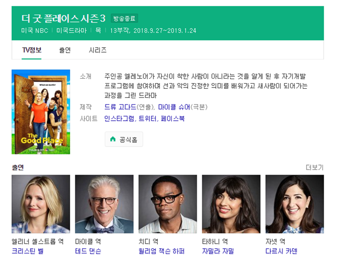This screenshot has width=337, height=265.
Task: Open the 페이스북 site link
Action: coord(172,118)
